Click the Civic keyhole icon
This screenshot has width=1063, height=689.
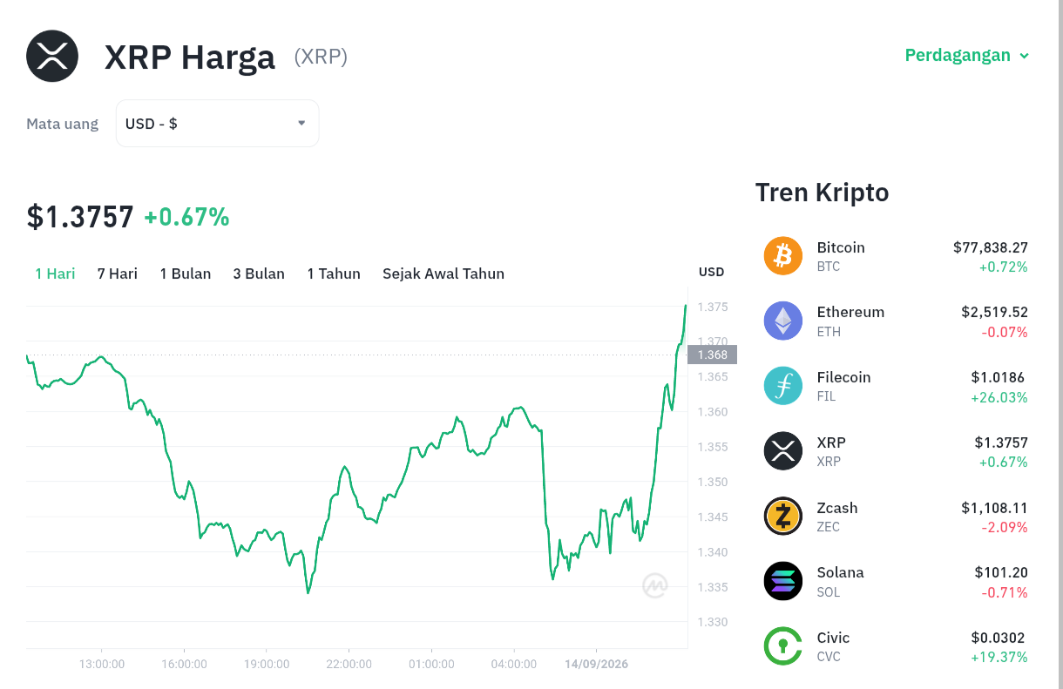[782, 646]
